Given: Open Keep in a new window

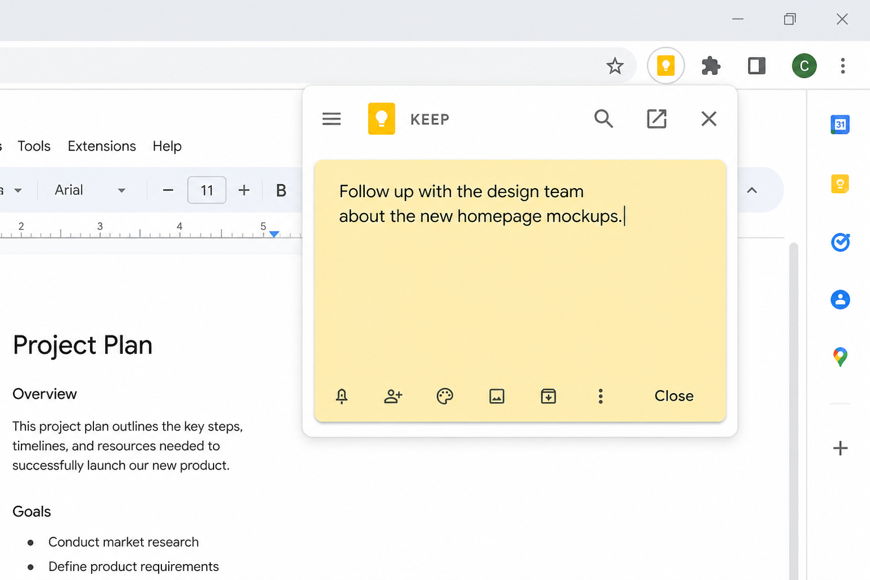Looking at the screenshot, I should click(x=656, y=118).
